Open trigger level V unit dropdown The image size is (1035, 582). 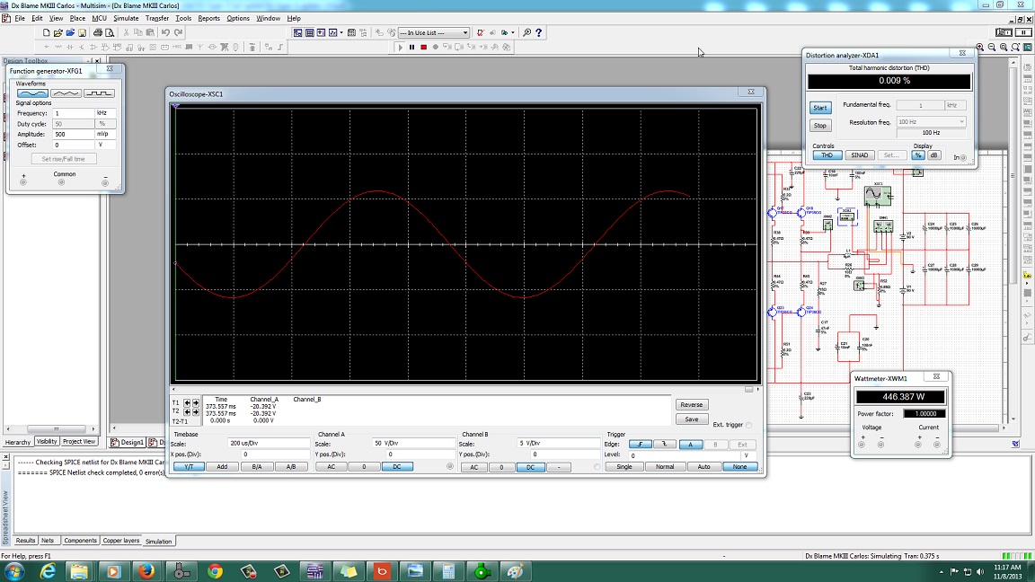click(748, 455)
